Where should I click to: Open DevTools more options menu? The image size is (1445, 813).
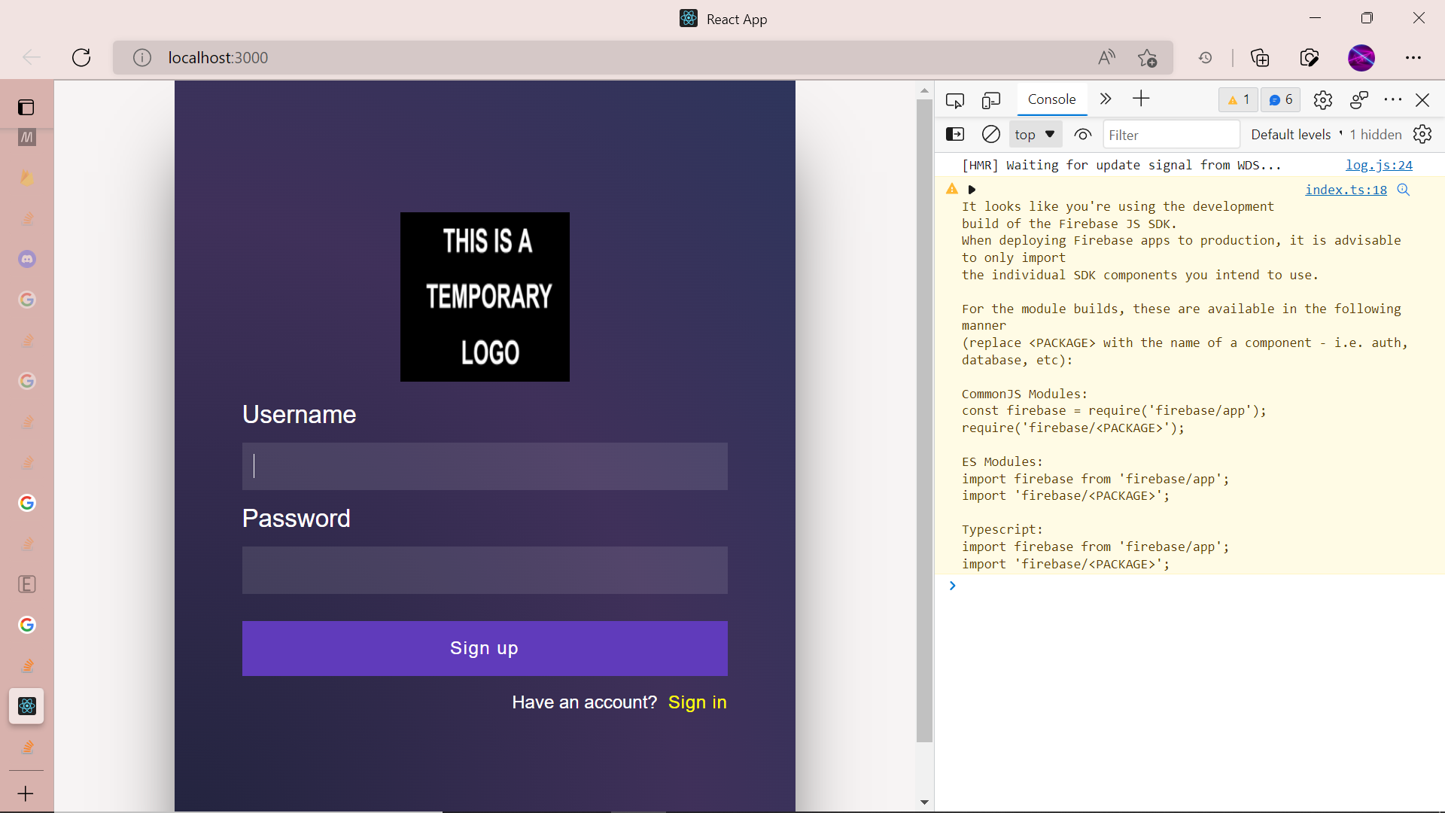(x=1394, y=99)
